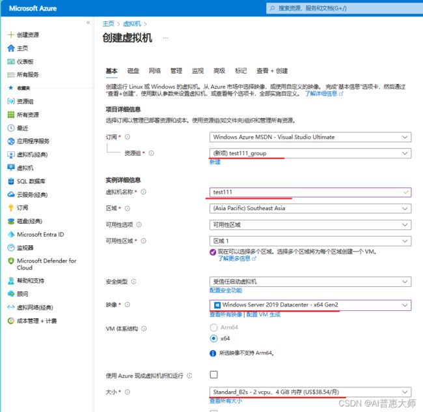Switch to the 监视 tab

(198, 71)
